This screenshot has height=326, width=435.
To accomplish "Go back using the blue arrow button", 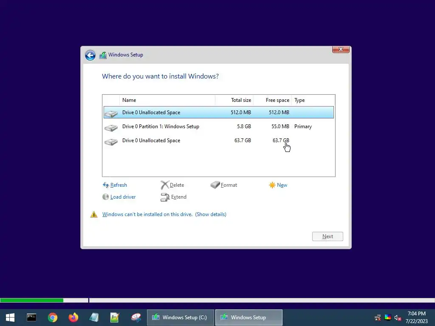I will click(x=90, y=55).
